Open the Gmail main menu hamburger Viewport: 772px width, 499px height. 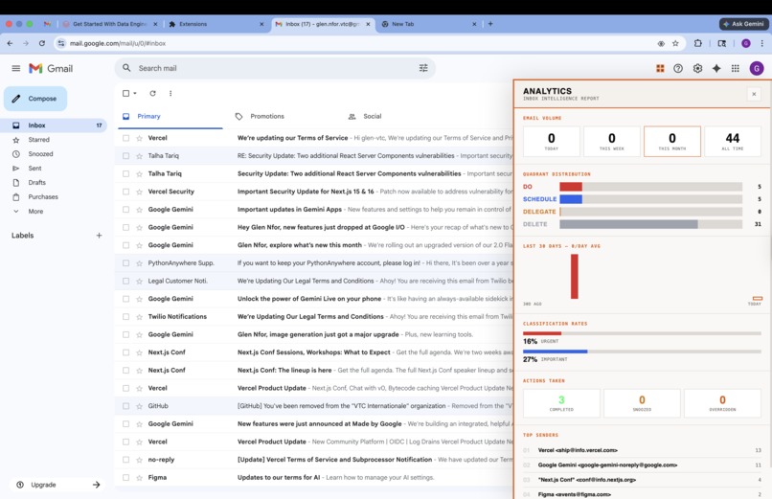click(x=15, y=68)
